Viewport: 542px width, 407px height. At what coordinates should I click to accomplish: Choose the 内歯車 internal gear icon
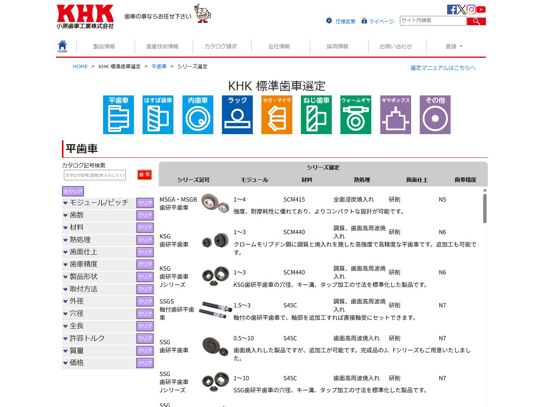coord(198,115)
